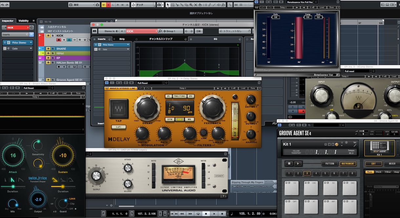
Task: Click the Groove Agent play button
Action: (298, 163)
